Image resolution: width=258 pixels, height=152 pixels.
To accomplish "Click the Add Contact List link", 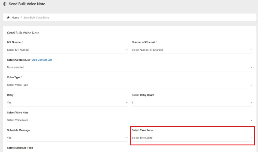I will tap(42, 60).
